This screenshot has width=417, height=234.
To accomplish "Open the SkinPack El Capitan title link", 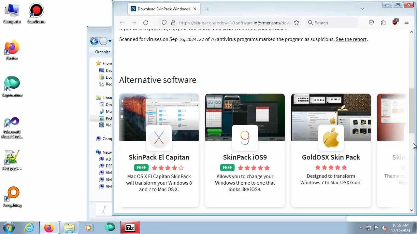I will pyautogui.click(x=159, y=157).
